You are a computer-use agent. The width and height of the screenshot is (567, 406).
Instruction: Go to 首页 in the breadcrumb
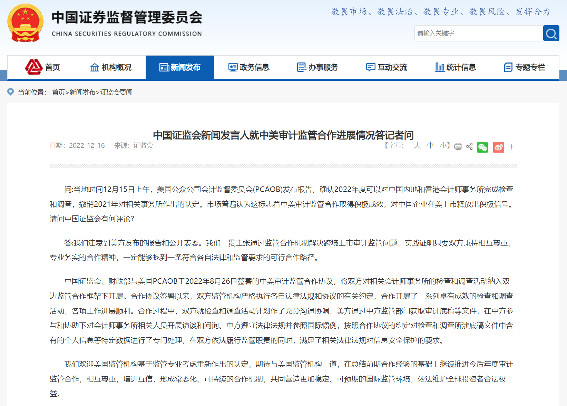click(58, 92)
